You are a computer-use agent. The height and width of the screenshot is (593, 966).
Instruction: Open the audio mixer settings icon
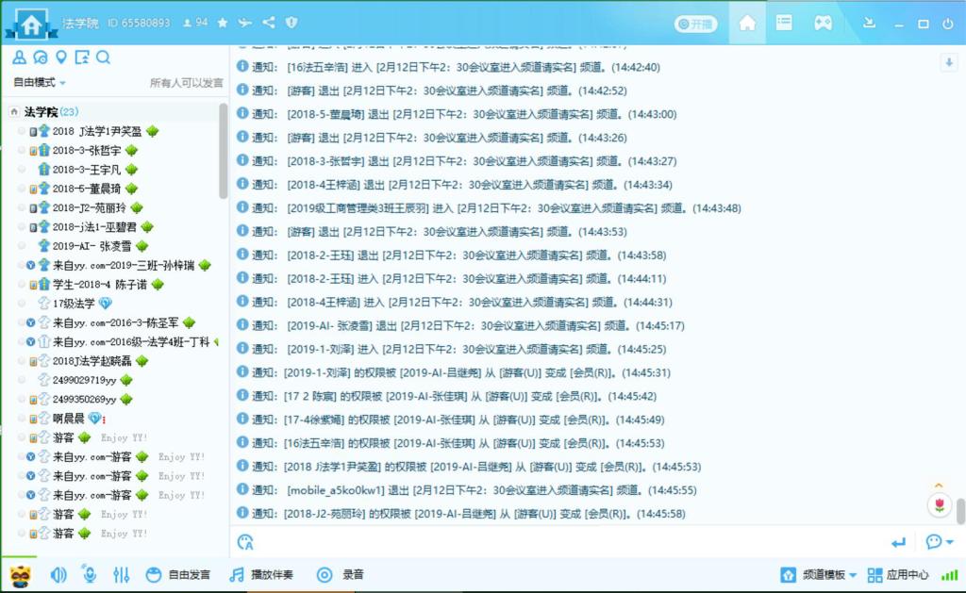click(121, 574)
